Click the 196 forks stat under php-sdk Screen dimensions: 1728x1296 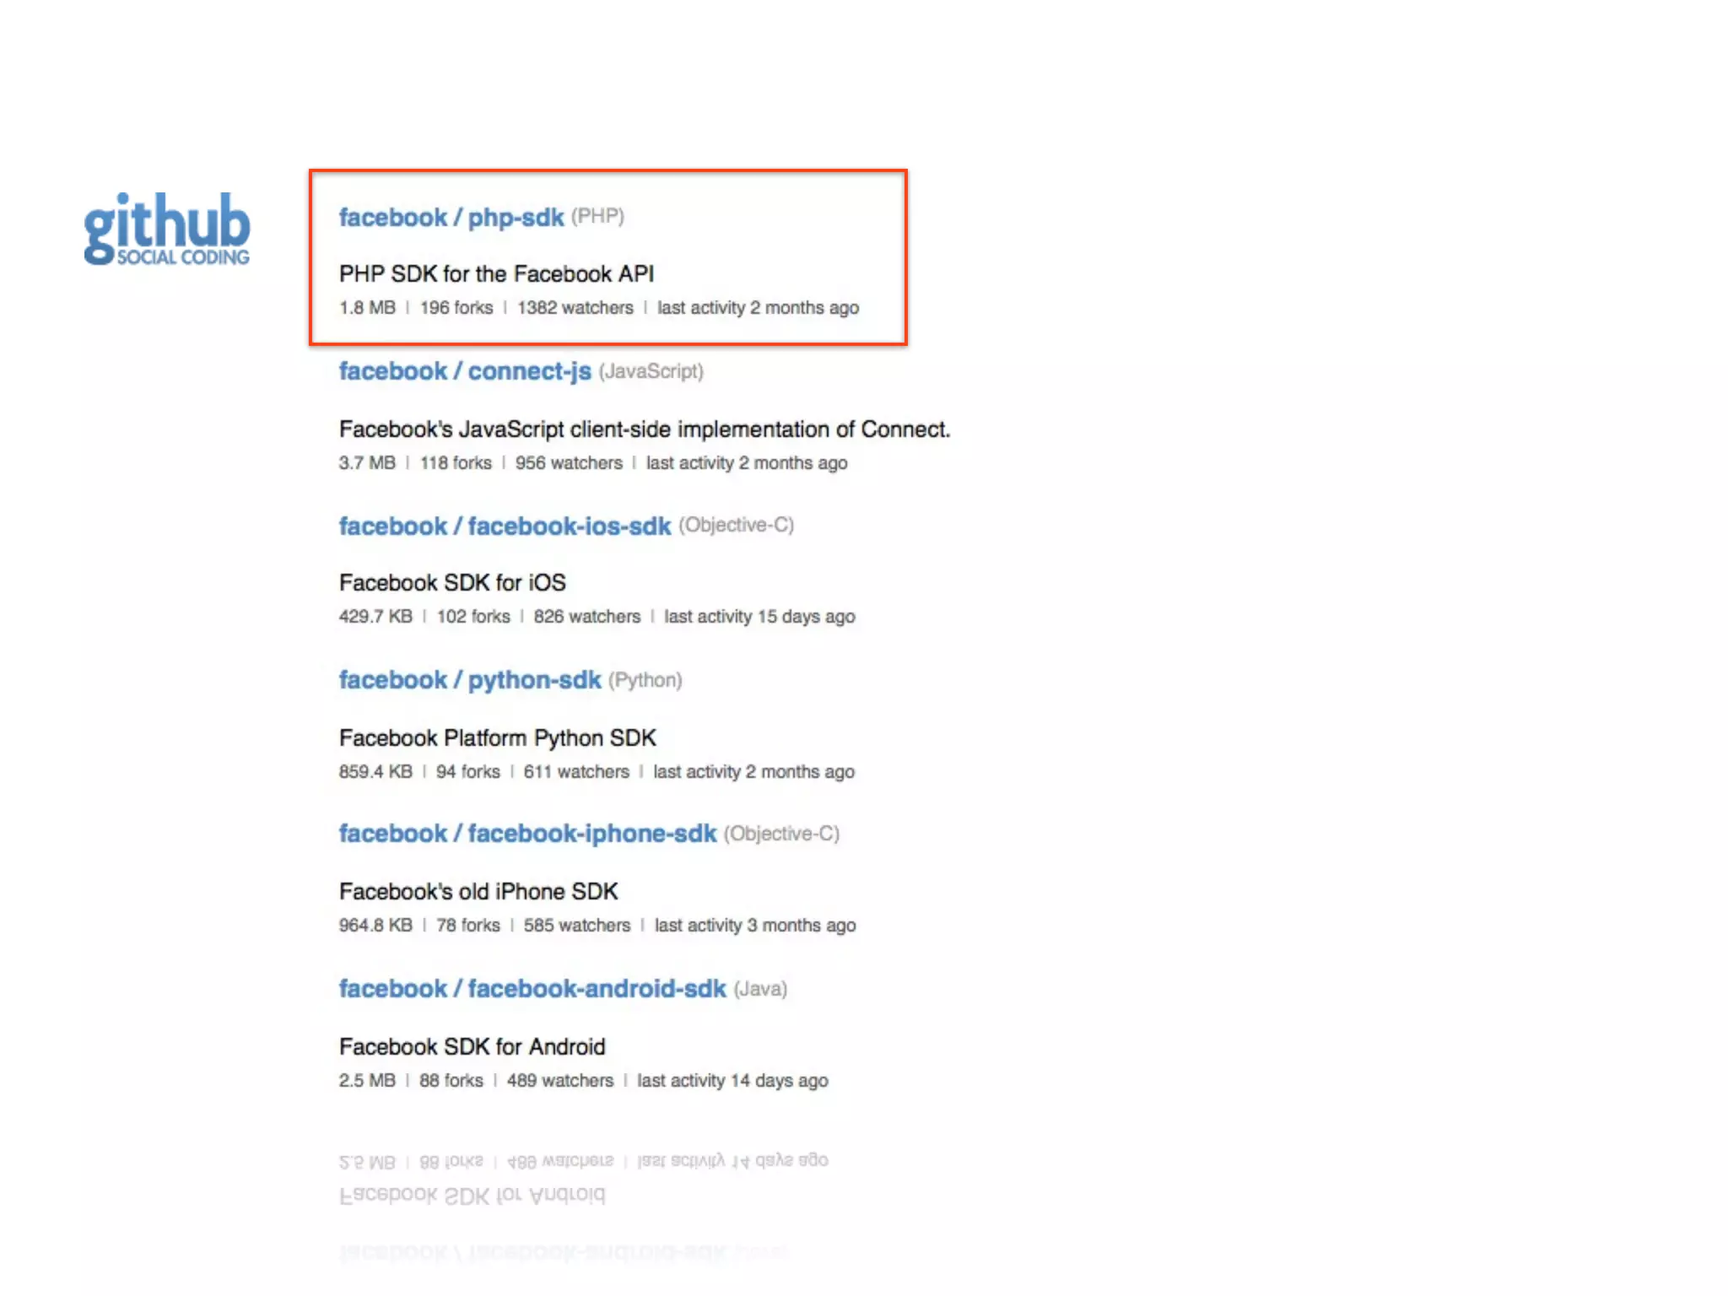pyautogui.click(x=456, y=308)
